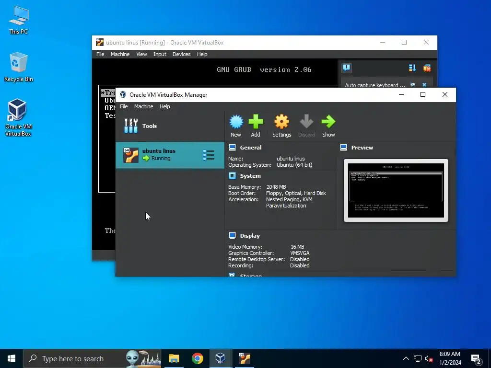Click the Preview section icon
The height and width of the screenshot is (368, 491).
(x=343, y=148)
